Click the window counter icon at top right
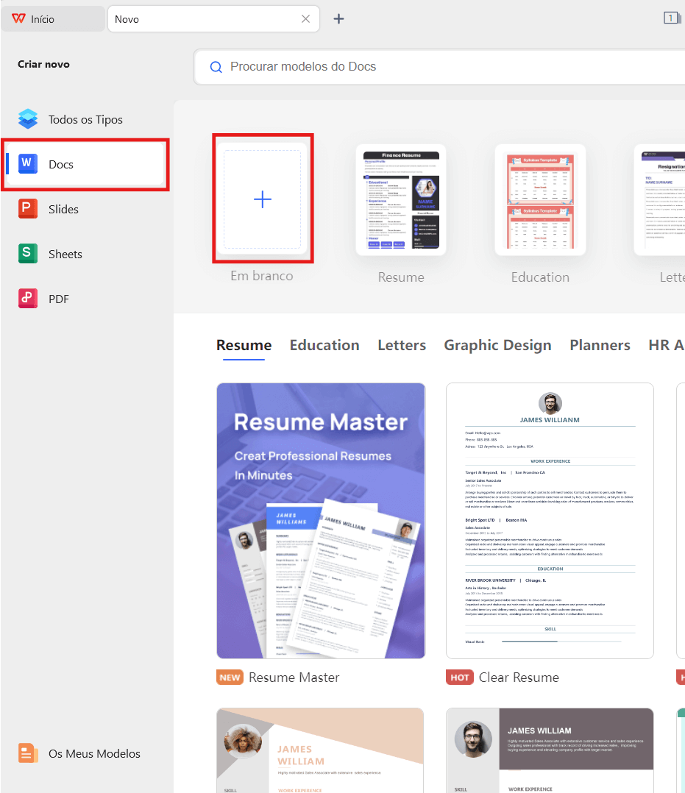This screenshot has width=685, height=793. point(672,18)
